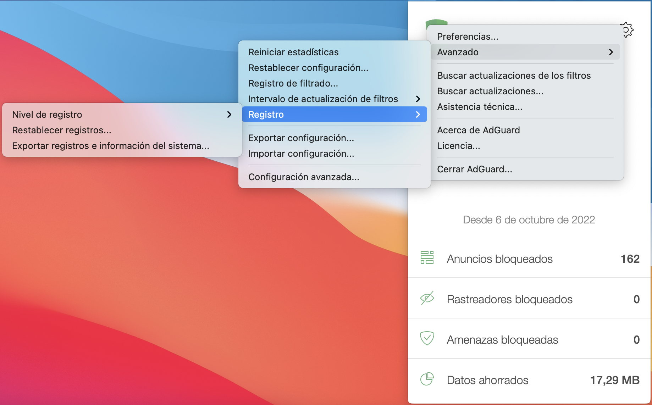The image size is (652, 405).
Task: Click the Anuncios bloqueados list icon
Action: [x=427, y=258]
